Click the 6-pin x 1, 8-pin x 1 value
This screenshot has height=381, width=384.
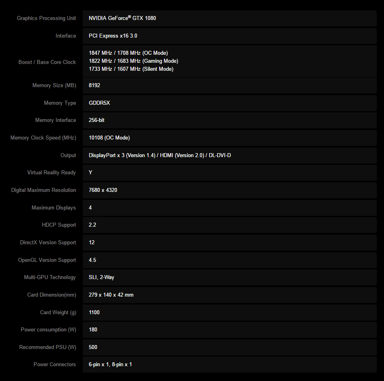[x=110, y=365]
